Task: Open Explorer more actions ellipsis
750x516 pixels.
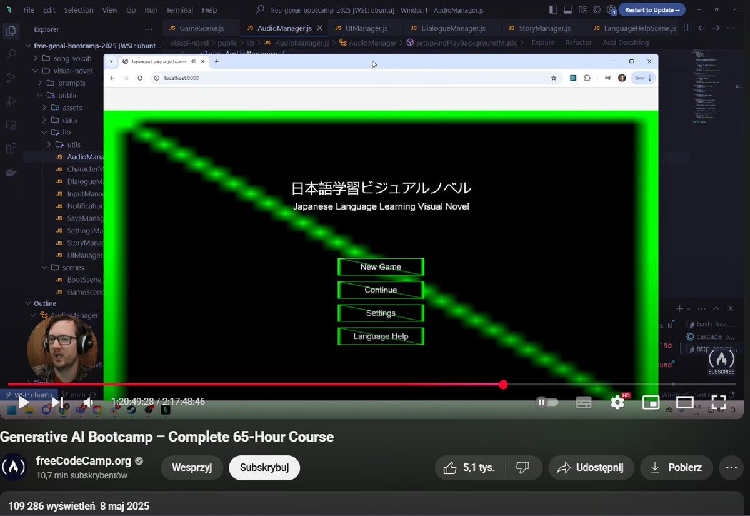Action: 148,29
